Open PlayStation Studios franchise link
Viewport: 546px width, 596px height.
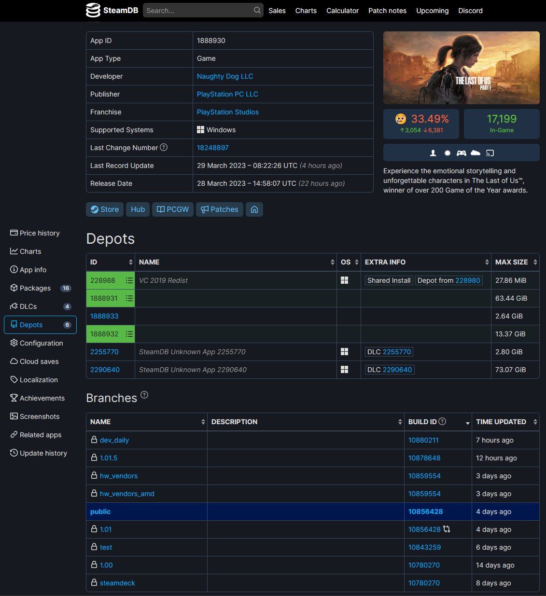coord(228,112)
